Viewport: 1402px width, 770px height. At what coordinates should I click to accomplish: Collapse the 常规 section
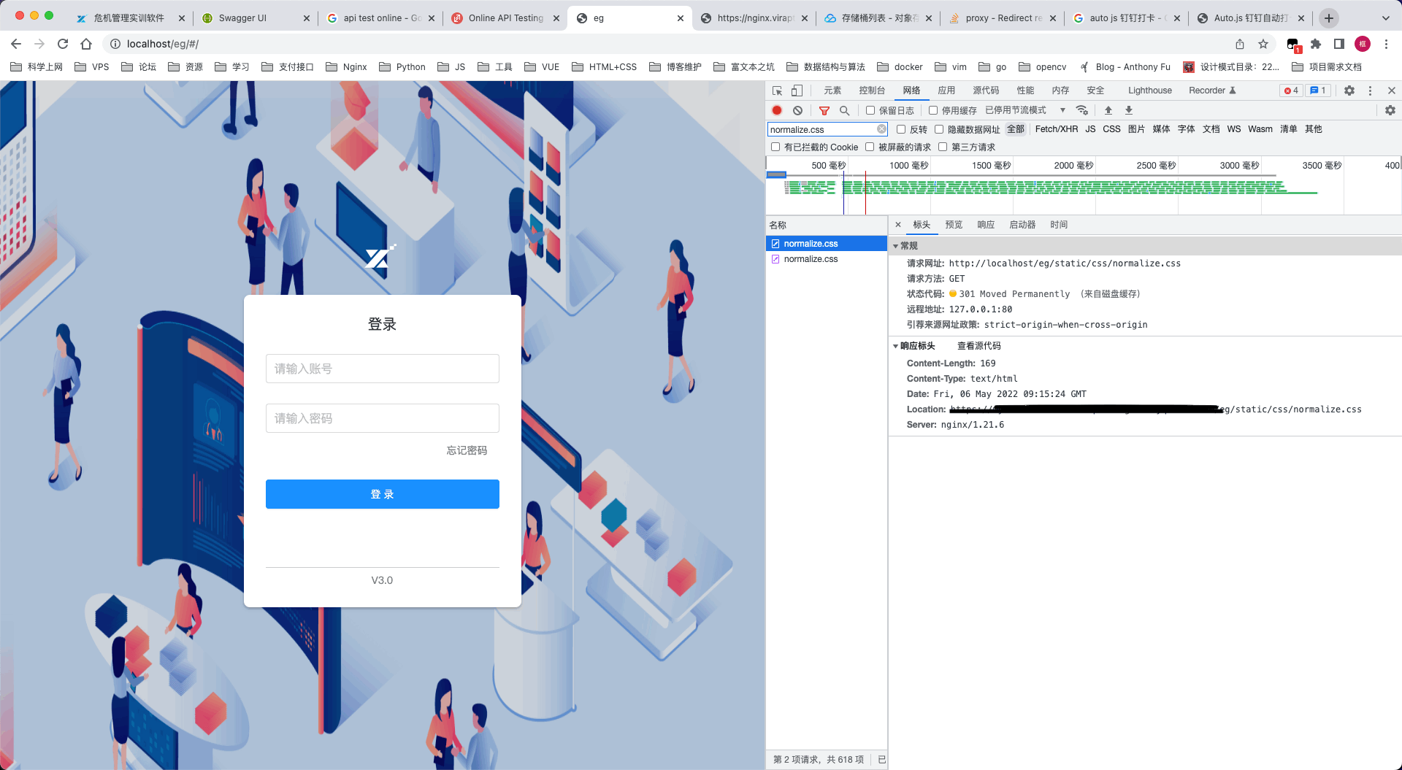(896, 246)
